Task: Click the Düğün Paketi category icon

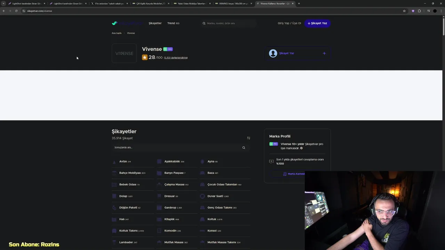Action: [x=114, y=208]
